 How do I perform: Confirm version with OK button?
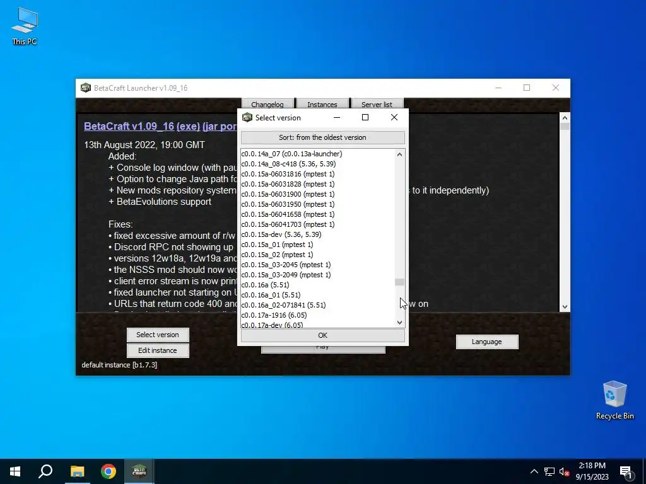click(322, 335)
